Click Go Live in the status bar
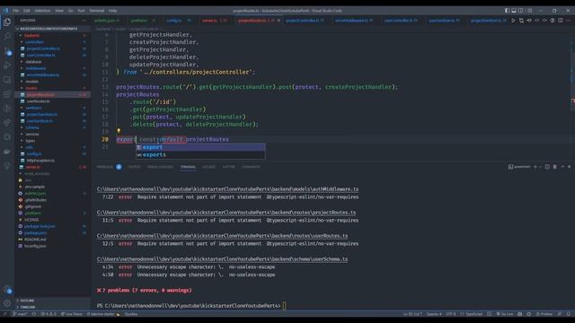The width and height of the screenshot is (575, 323). point(505,314)
